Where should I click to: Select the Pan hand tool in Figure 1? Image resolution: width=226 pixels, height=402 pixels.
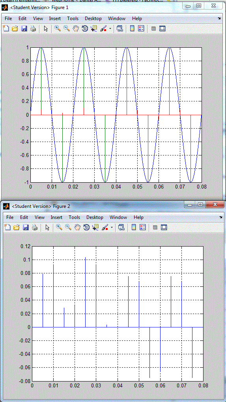(76, 29)
